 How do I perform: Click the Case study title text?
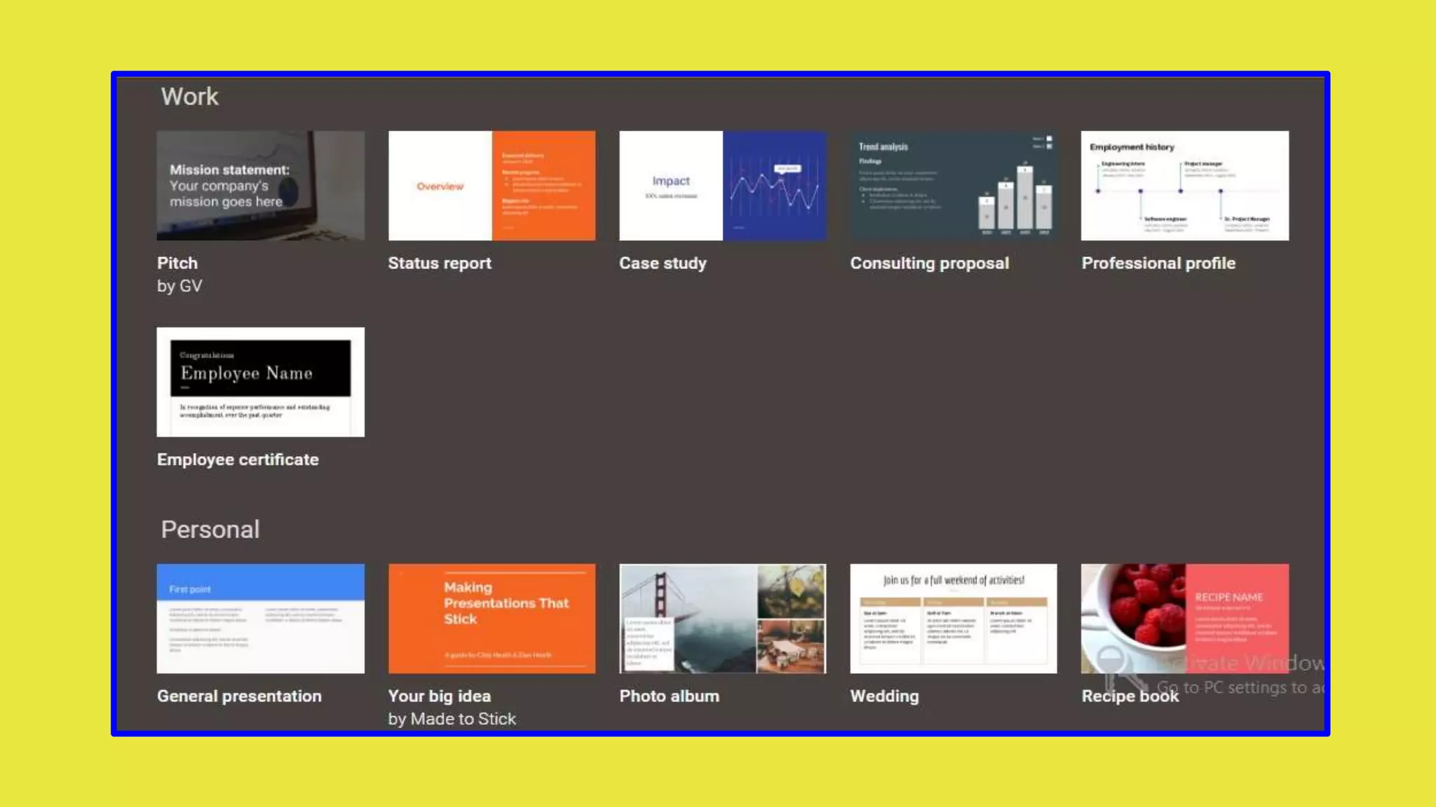tap(663, 263)
